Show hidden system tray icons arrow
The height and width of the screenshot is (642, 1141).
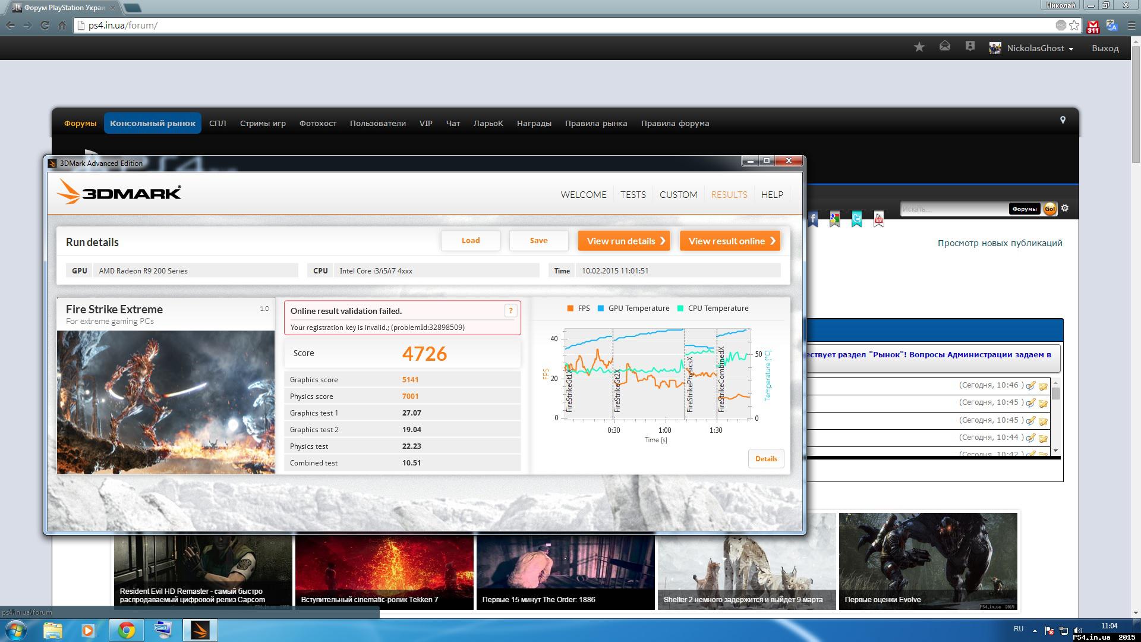(1035, 631)
